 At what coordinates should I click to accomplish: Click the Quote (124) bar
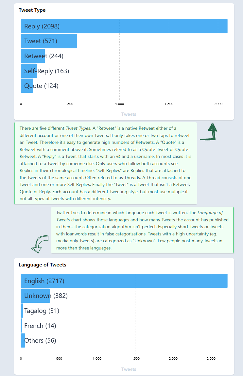27,86
